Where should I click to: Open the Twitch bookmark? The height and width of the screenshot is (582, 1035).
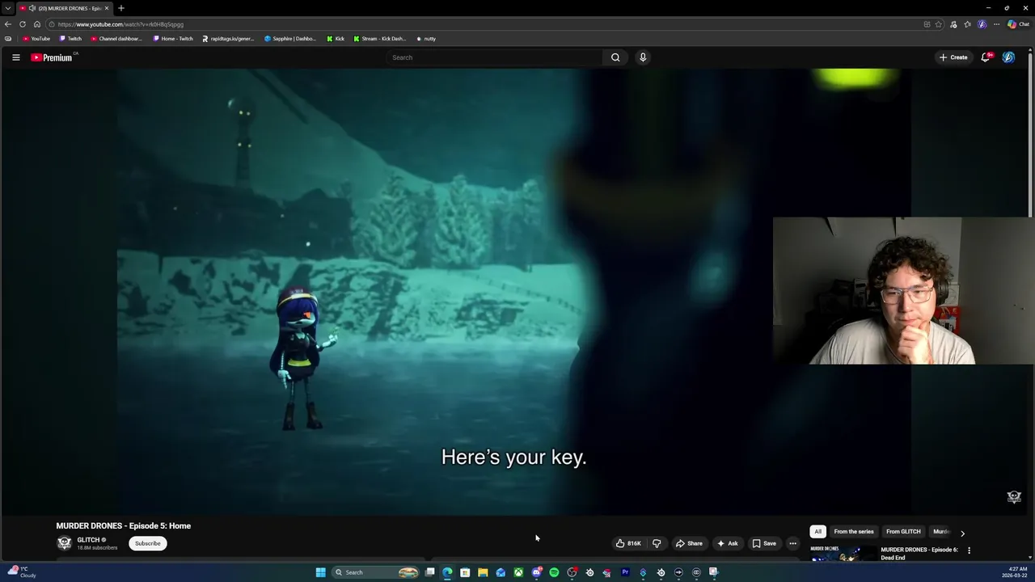click(x=70, y=39)
